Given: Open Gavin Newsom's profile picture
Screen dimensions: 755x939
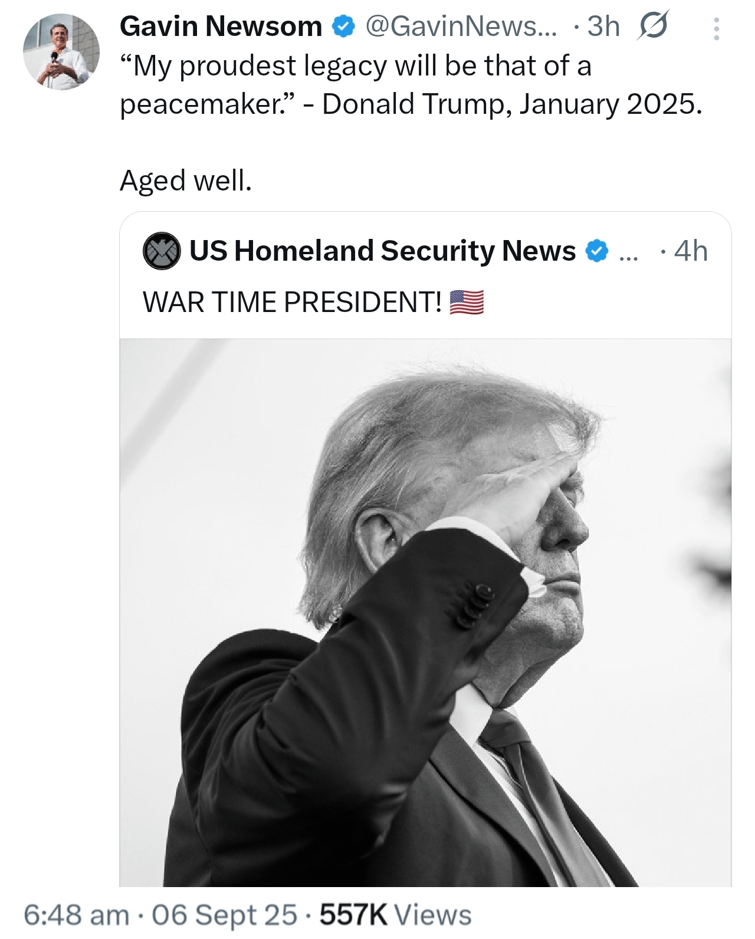Looking at the screenshot, I should point(61,52).
